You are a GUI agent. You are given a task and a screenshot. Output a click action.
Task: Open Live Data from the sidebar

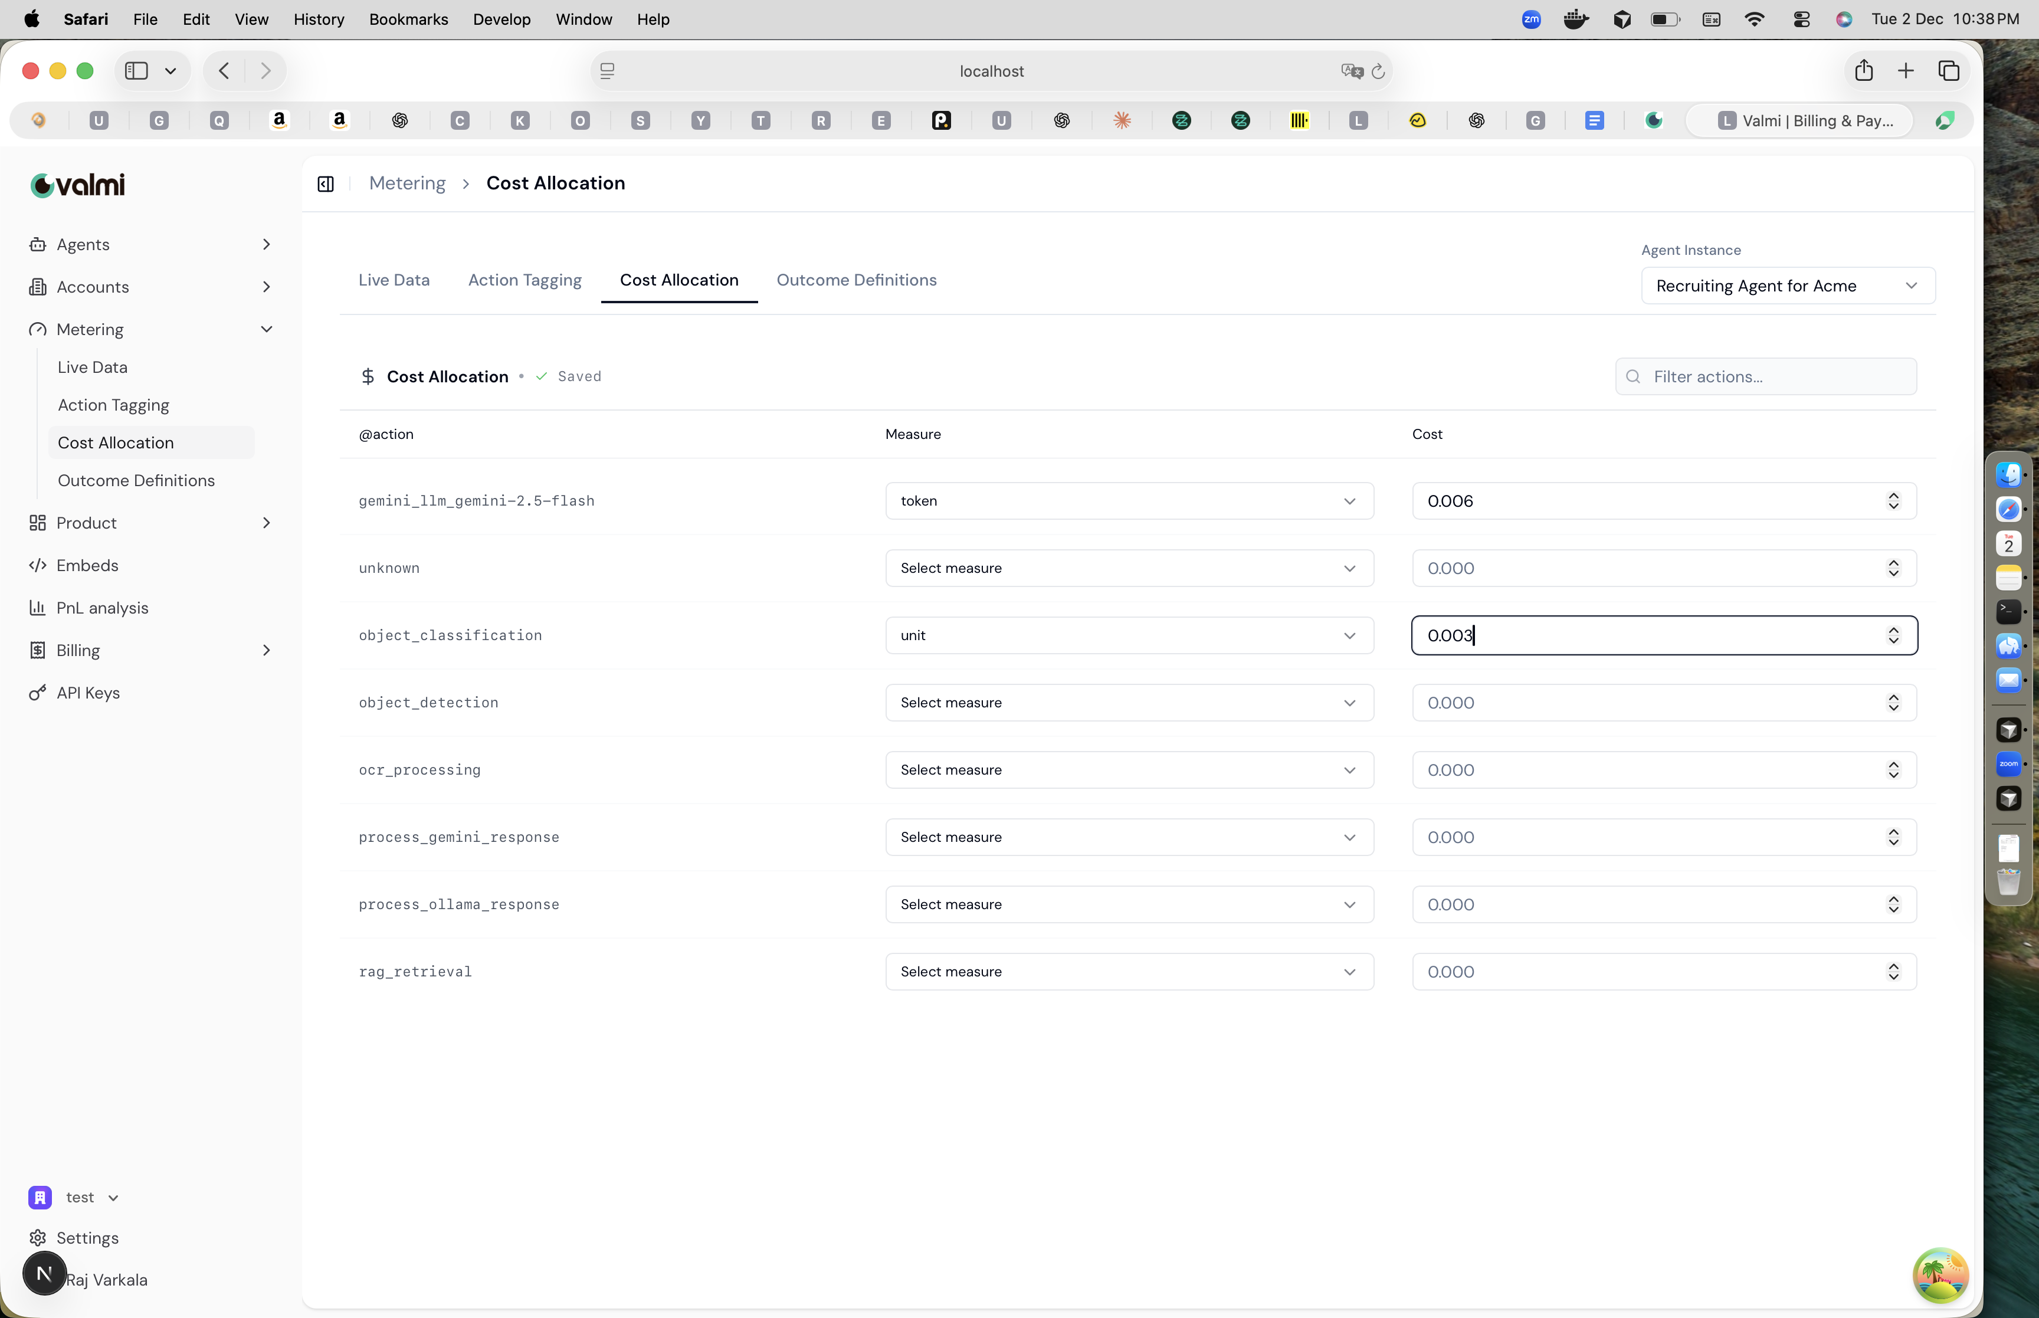93,367
